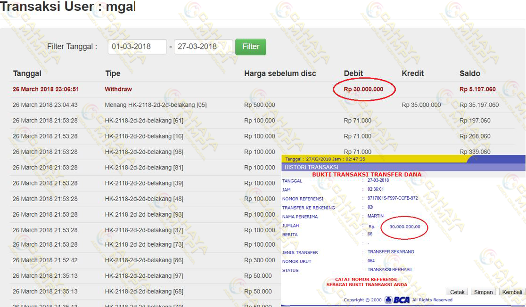
Task: Focus the start date field 01-03-2018
Action: click(137, 47)
